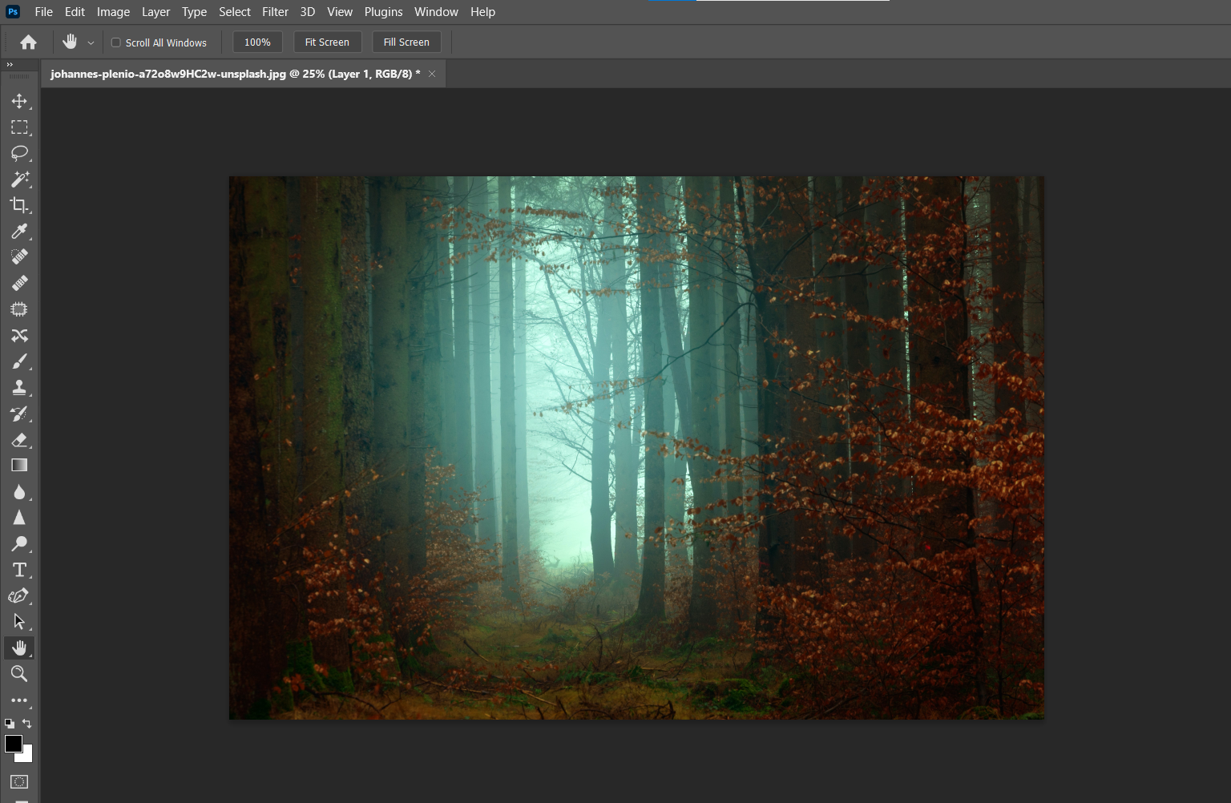Viewport: 1231px width, 803px height.
Task: Close the johannes-plenio document tab
Action: [x=432, y=74]
